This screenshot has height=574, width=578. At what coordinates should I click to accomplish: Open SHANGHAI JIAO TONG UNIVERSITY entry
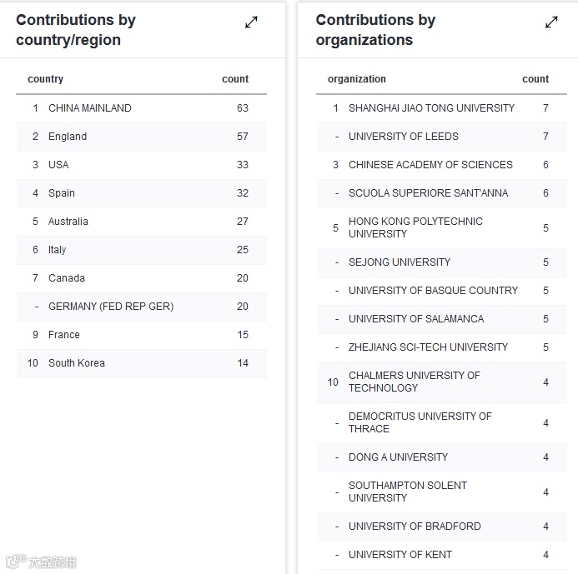(x=431, y=108)
